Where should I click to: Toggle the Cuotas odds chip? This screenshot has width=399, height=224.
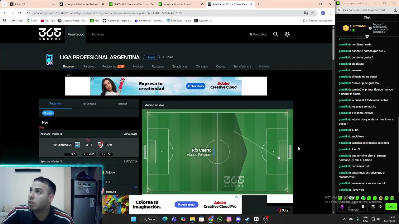pyautogui.click(x=48, y=113)
